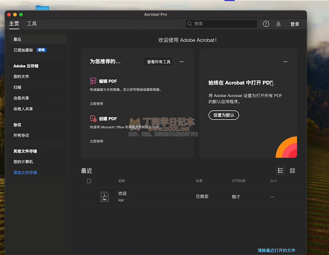Open 您的文件 under Adobe 云存储

[21, 77]
